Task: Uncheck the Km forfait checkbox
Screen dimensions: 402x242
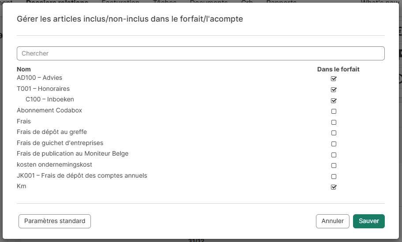Action: (334, 187)
